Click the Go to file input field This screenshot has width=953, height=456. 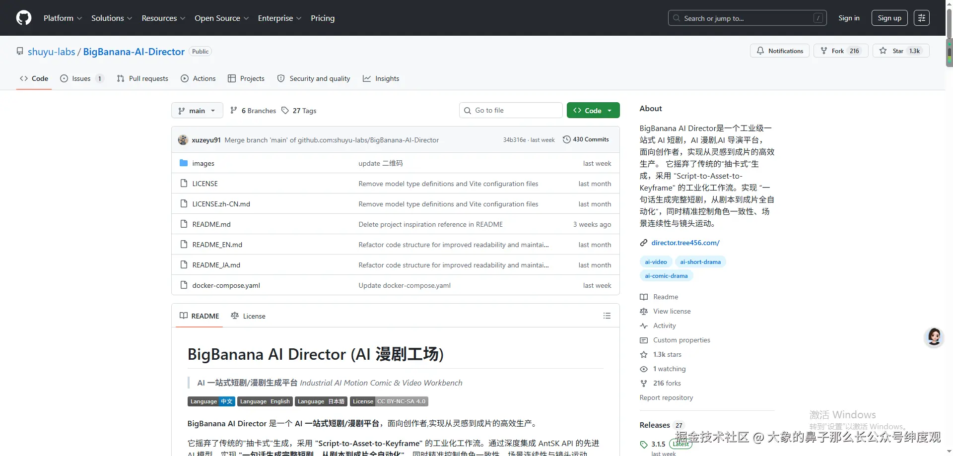click(511, 110)
